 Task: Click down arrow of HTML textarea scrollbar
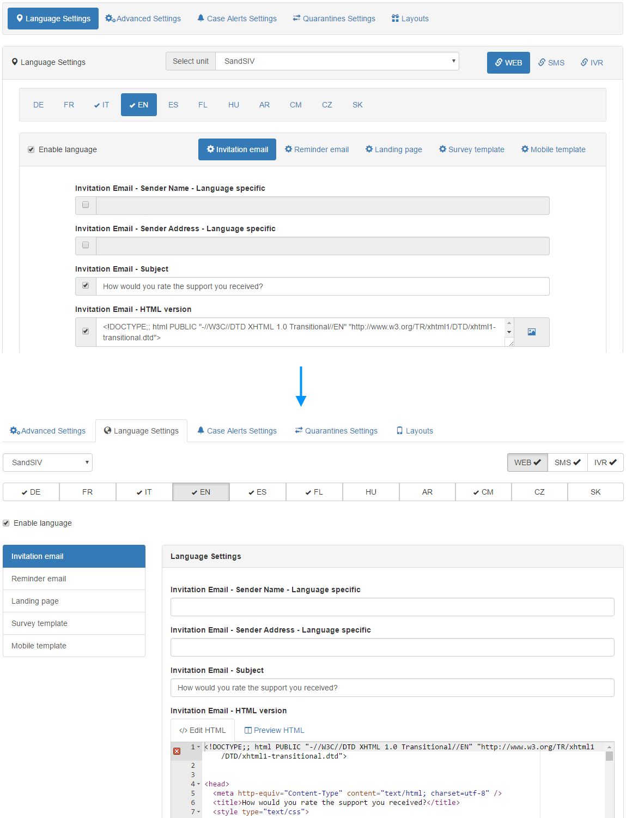(x=509, y=332)
